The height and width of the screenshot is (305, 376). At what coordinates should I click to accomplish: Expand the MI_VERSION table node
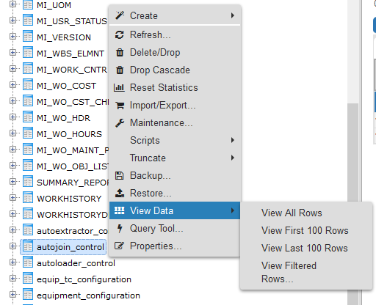12,37
